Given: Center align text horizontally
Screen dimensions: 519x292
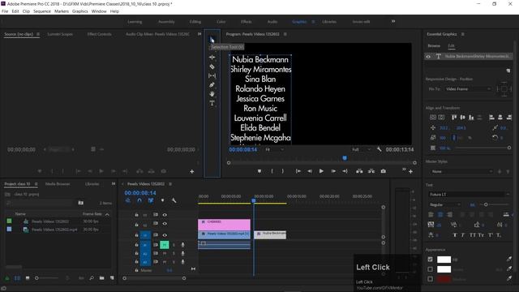Looking at the screenshot, I should [x=440, y=214].
